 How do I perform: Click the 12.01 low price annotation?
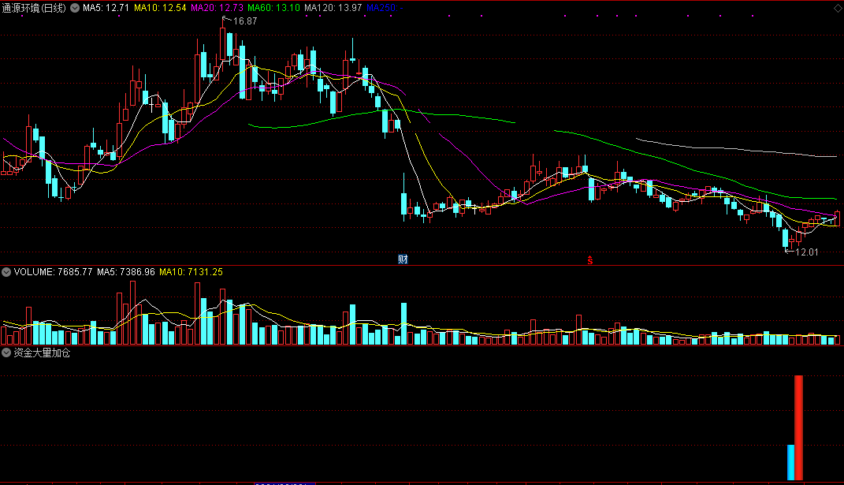point(806,252)
